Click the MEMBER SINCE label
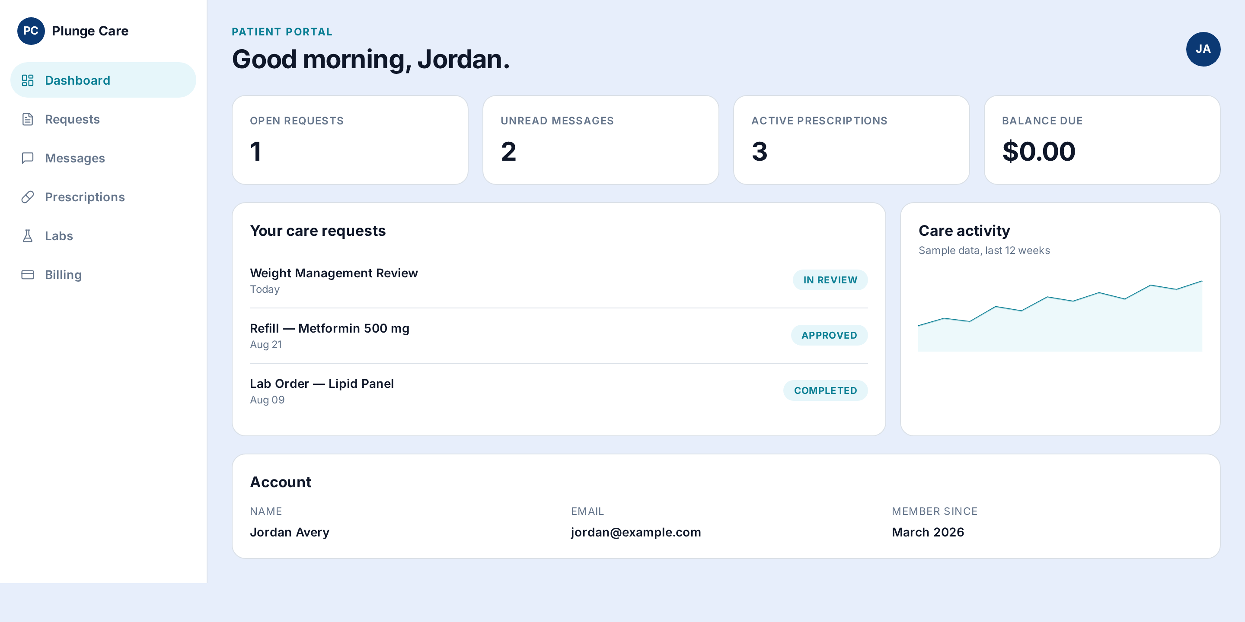The width and height of the screenshot is (1245, 622). [934, 511]
